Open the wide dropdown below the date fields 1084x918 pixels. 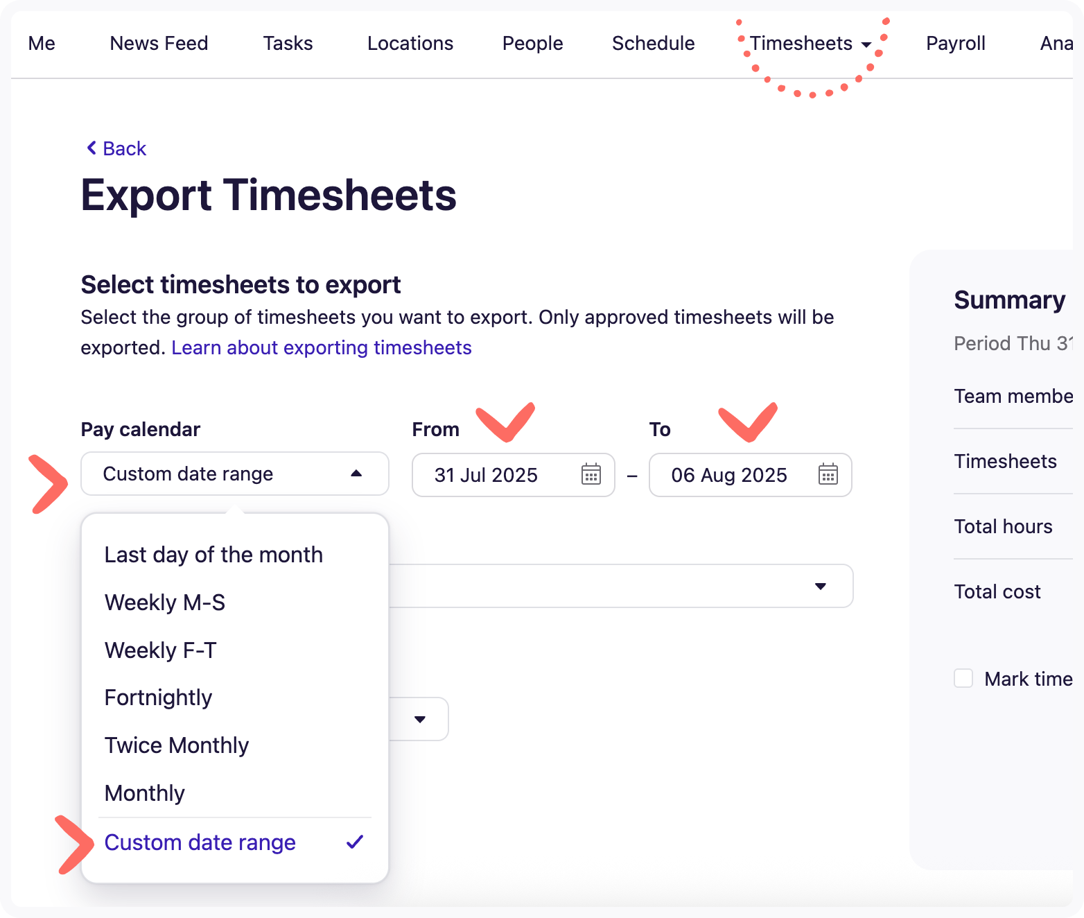821,586
